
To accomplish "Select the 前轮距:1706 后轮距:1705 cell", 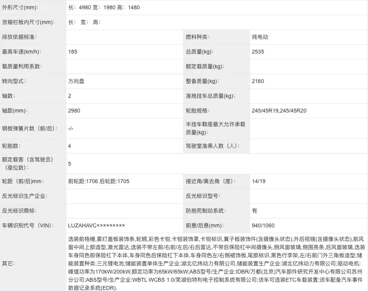I will tap(98, 181).
